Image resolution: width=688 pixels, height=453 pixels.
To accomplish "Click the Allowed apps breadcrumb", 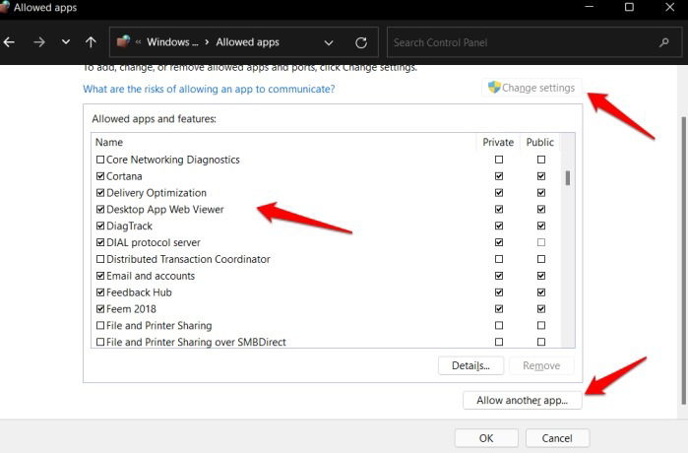I will tap(247, 42).
